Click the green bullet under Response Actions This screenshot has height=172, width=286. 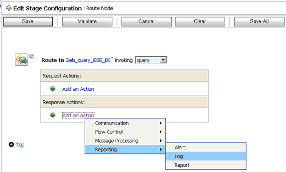pyautogui.click(x=52, y=115)
